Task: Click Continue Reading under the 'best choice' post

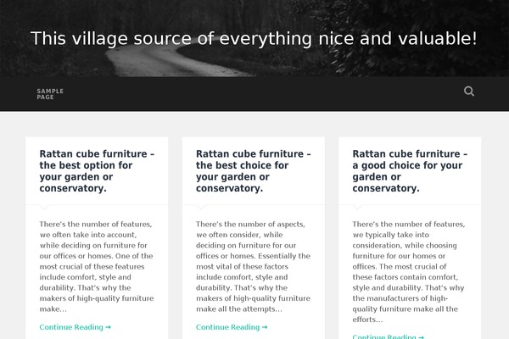Action: coord(232,327)
